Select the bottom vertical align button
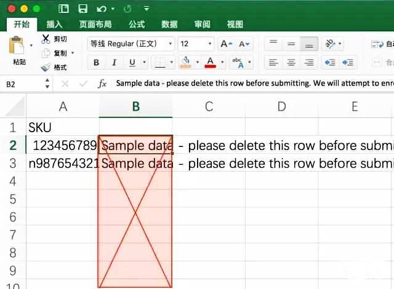The image size is (394, 289). 310,44
